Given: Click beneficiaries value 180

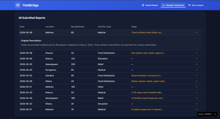Looking at the screenshot, I should pyautogui.click(x=73, y=98).
